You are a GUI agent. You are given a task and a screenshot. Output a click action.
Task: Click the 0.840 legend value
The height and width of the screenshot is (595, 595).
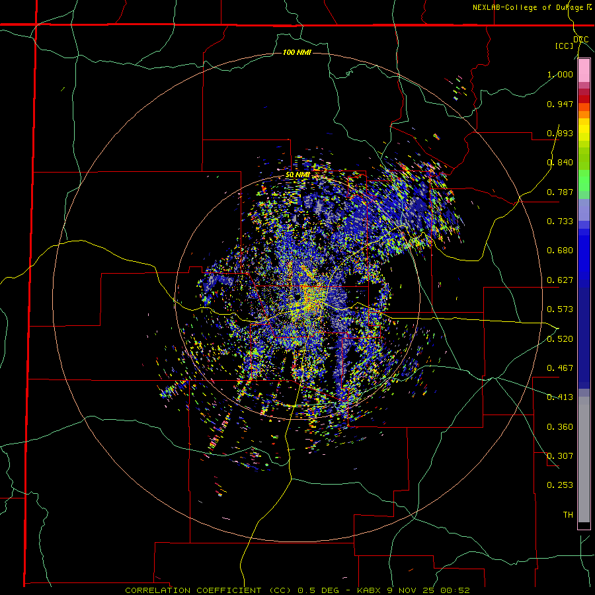[560, 163]
